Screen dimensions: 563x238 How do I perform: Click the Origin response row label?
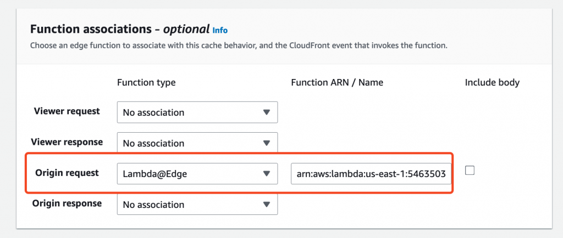[67, 203]
